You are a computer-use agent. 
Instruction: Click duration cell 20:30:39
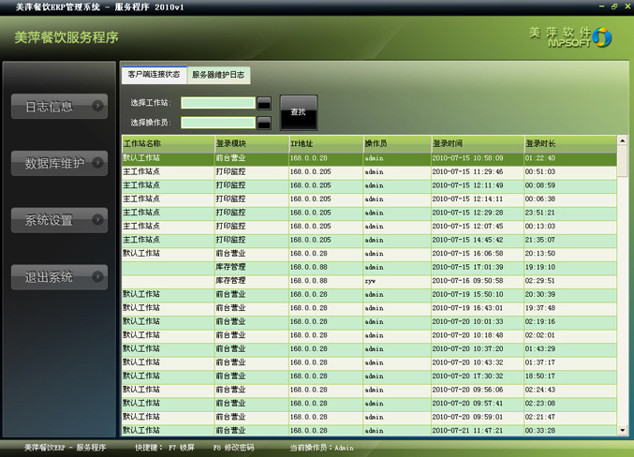[x=539, y=294]
